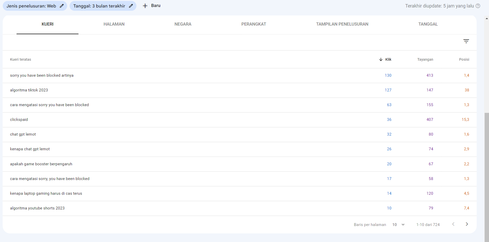The image size is (489, 242).
Task: Click the page vertical scrollbar thumb
Action: pyautogui.click(x=487, y=176)
